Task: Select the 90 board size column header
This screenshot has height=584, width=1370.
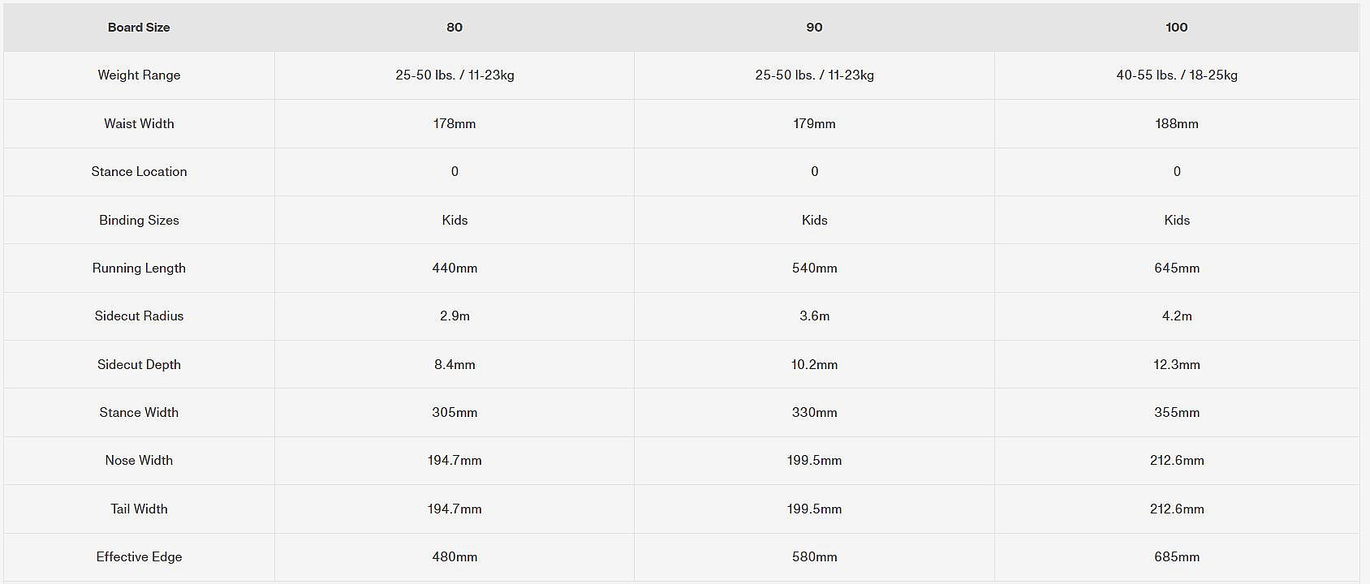Action: pyautogui.click(x=814, y=28)
